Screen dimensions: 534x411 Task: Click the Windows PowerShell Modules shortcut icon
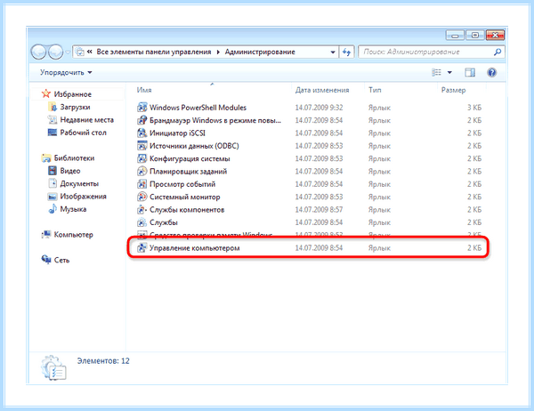pos(142,108)
